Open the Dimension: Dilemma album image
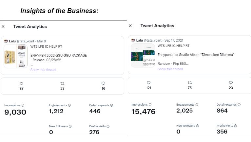This screenshot has height=142, width=251. point(143,55)
